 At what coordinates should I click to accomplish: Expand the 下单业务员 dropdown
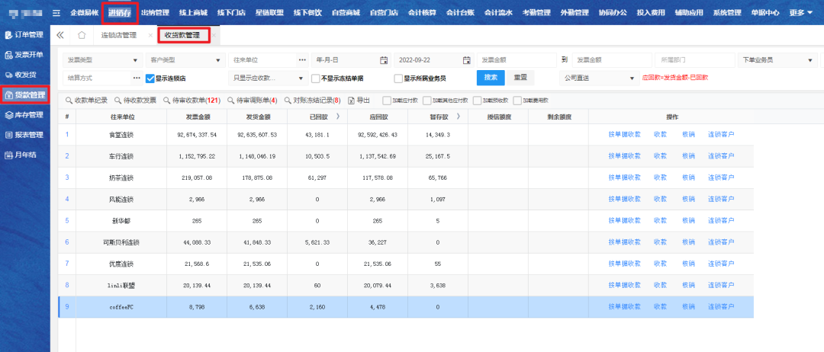pyautogui.click(x=810, y=60)
